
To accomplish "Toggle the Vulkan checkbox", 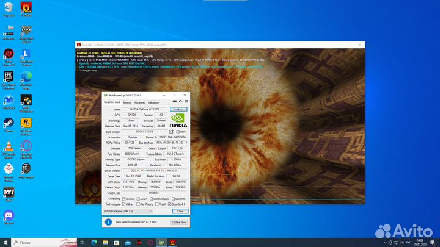I will (123, 204).
